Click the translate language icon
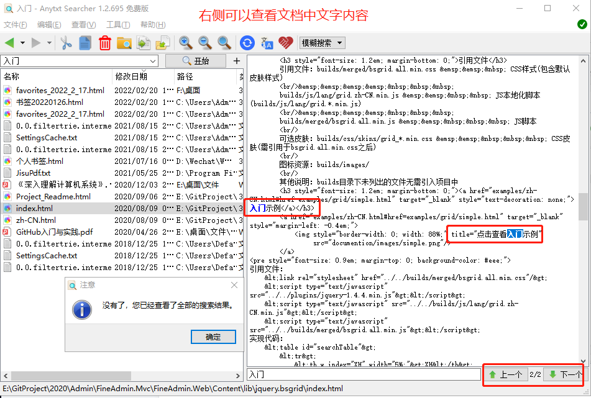 point(267,43)
